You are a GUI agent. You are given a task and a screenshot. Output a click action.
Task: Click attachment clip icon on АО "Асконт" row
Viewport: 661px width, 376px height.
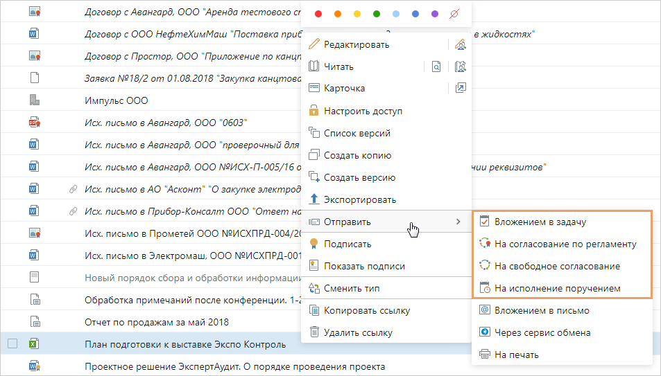71,189
